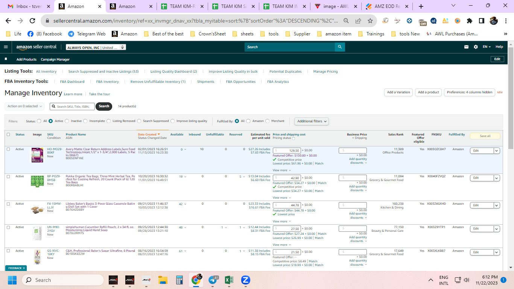
Task: Go to FBA Dashboard tool
Action: 72,82
